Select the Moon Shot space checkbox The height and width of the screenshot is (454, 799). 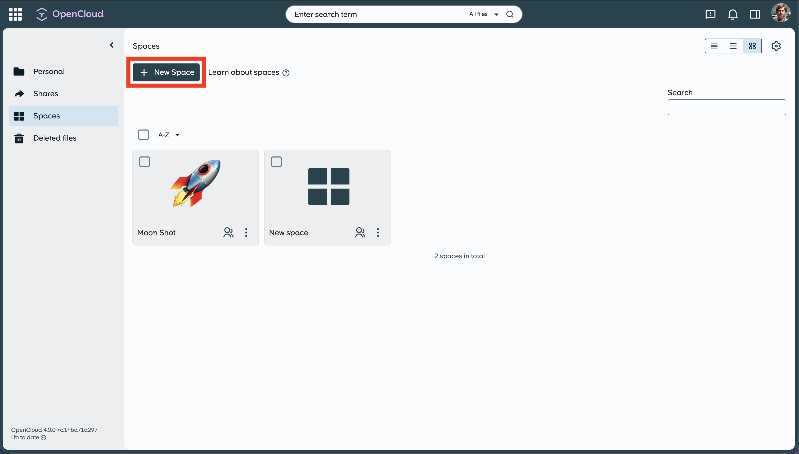point(144,162)
